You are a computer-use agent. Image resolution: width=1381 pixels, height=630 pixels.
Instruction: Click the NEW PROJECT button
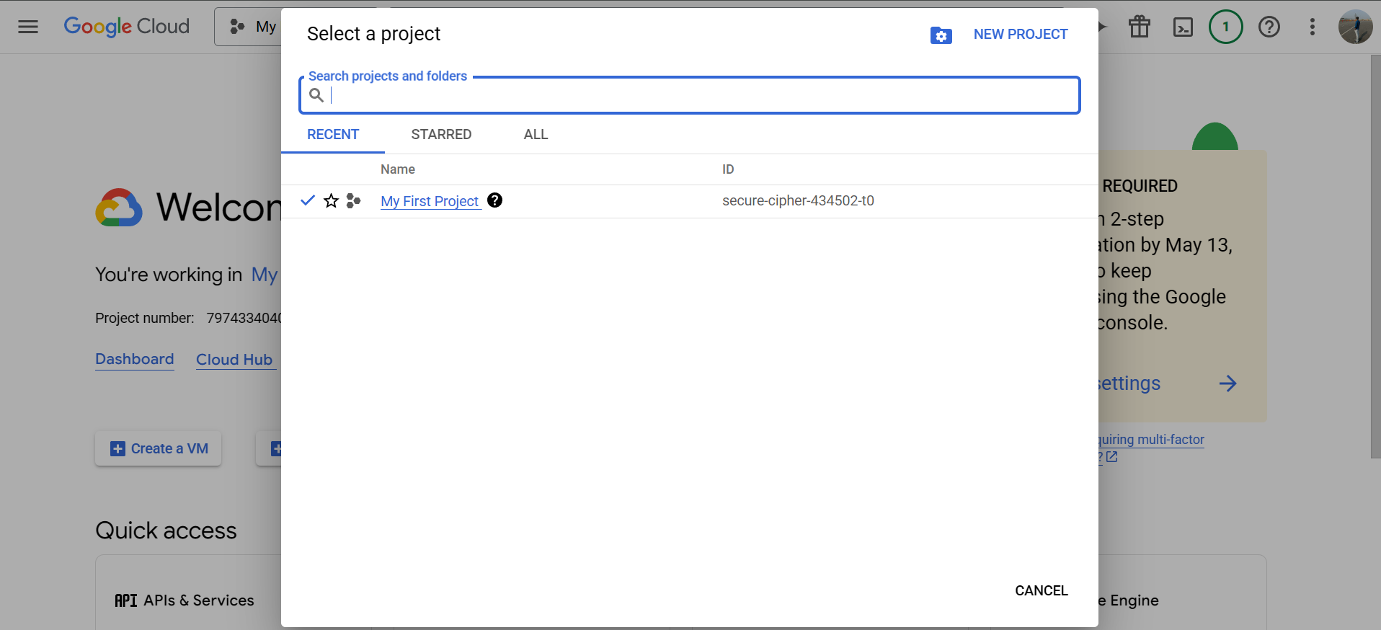(1020, 35)
